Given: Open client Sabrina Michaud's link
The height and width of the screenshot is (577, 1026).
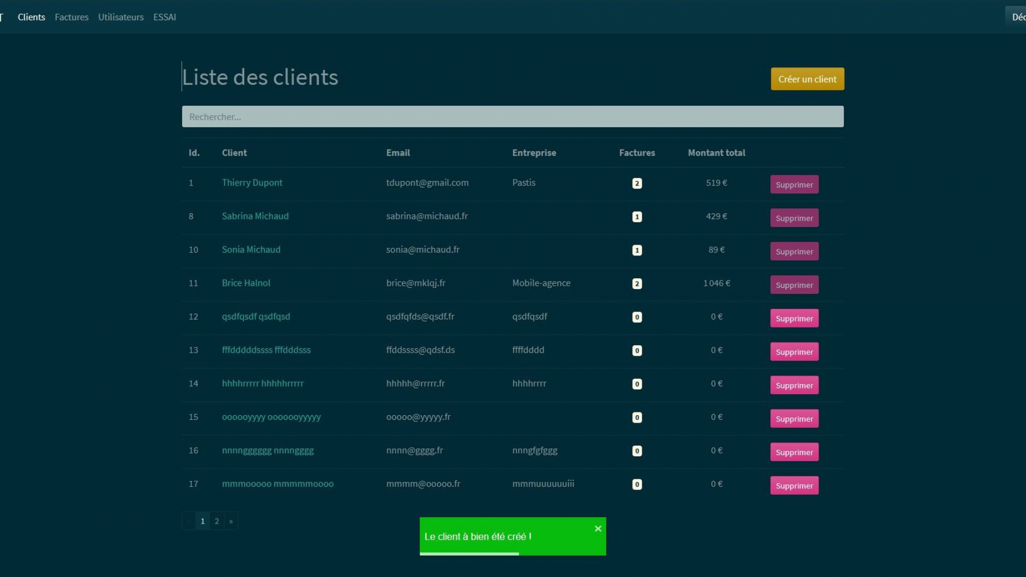Looking at the screenshot, I should pos(255,216).
